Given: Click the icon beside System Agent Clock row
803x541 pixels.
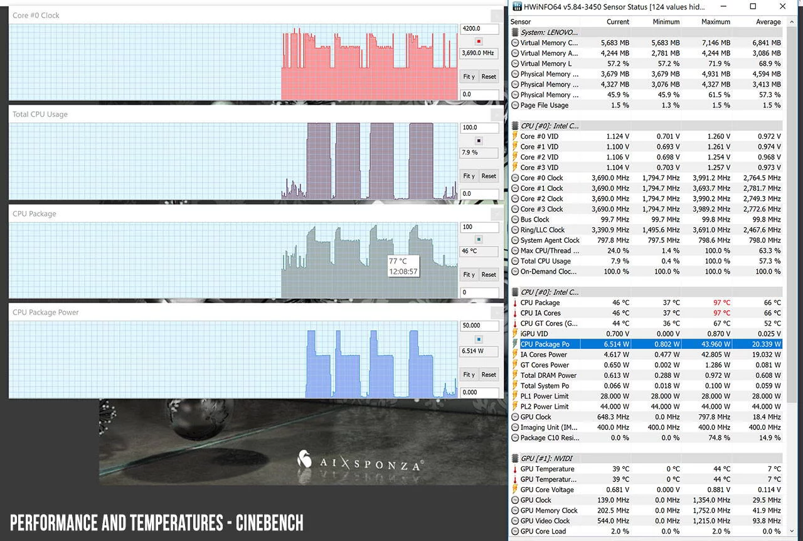Looking at the screenshot, I should pyautogui.click(x=515, y=240).
